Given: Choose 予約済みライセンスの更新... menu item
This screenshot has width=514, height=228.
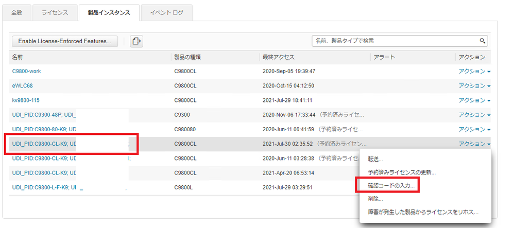Looking at the screenshot, I should pos(402,172).
